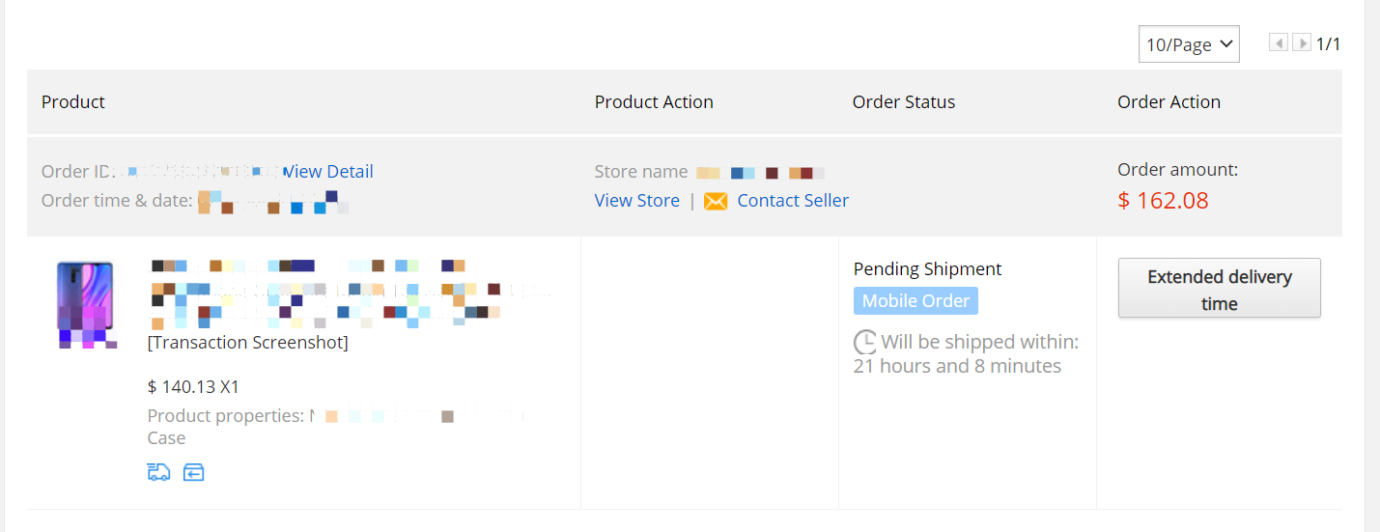
Task: Go to the previous page arrow
Action: tap(1279, 43)
